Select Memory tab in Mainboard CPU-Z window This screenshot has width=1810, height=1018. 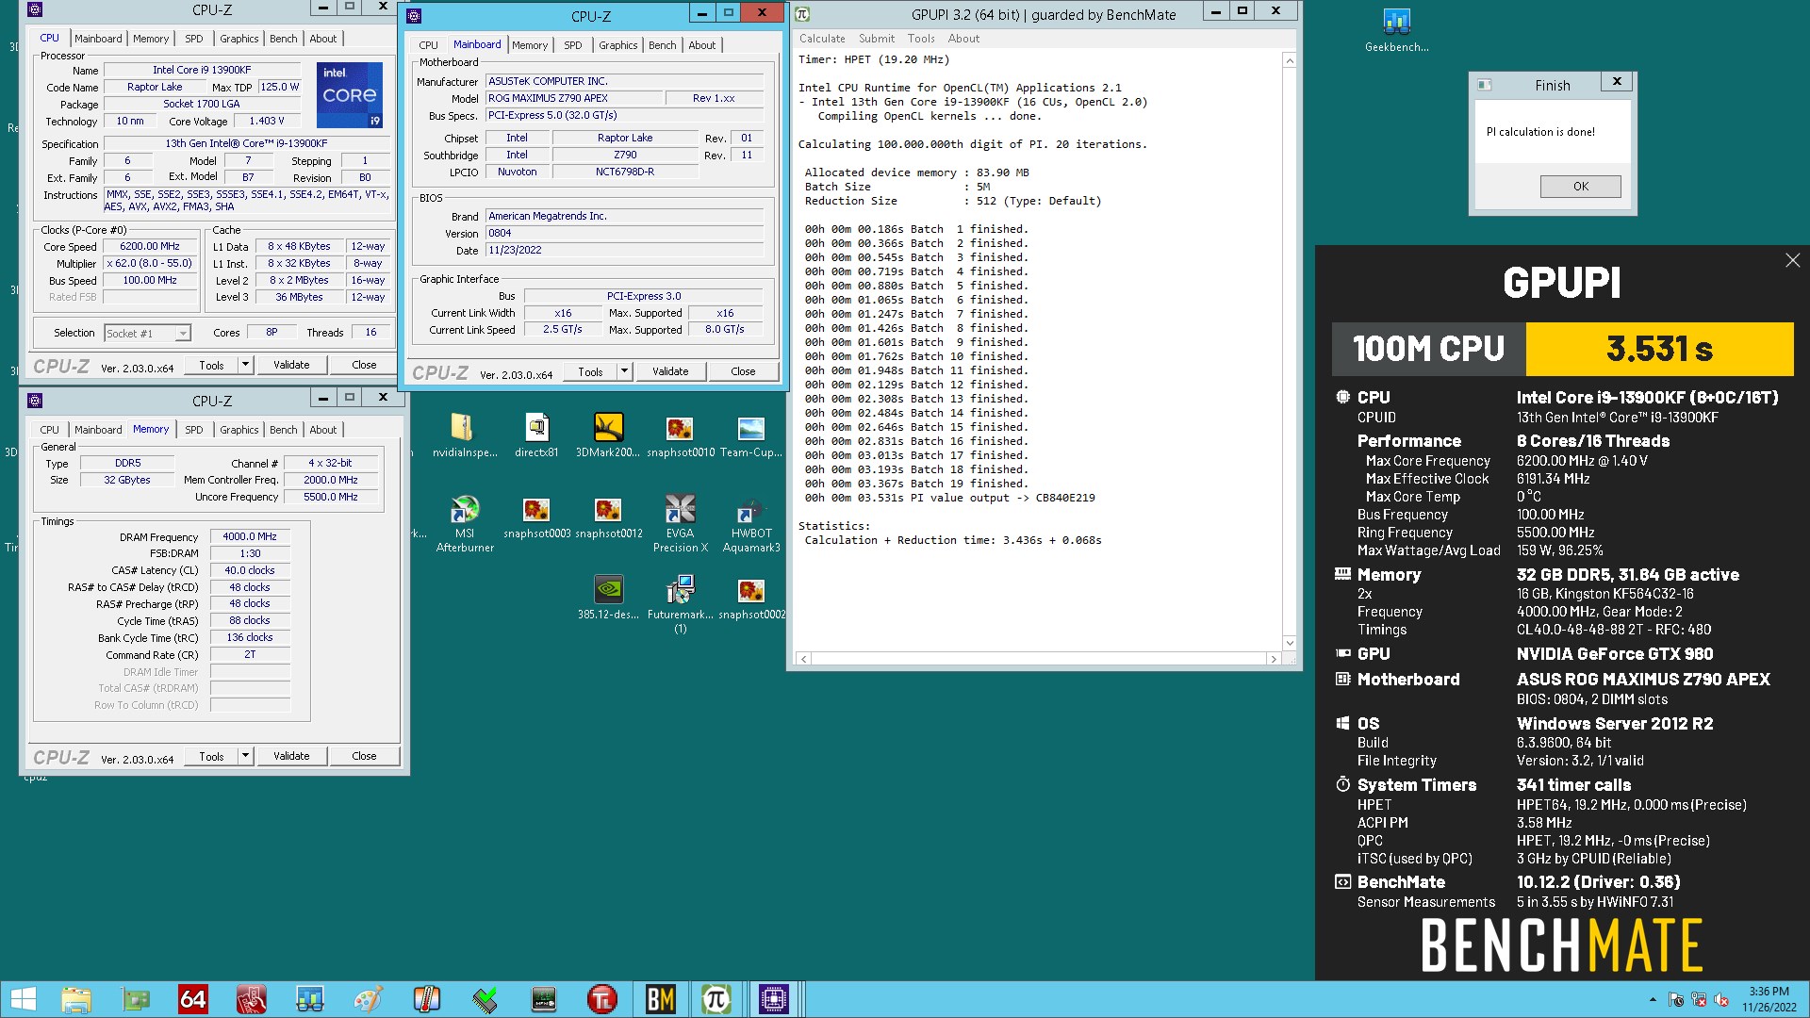point(530,45)
